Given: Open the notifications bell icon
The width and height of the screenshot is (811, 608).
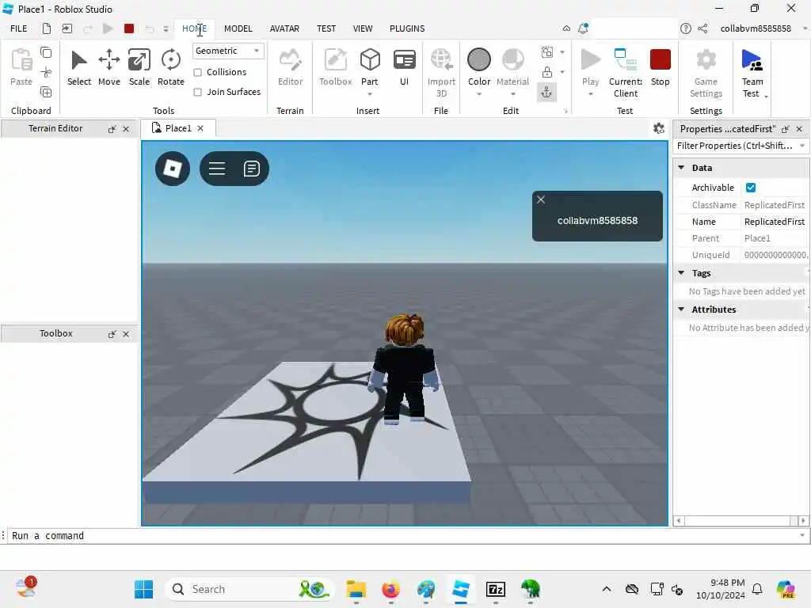Looking at the screenshot, I should click(x=583, y=28).
